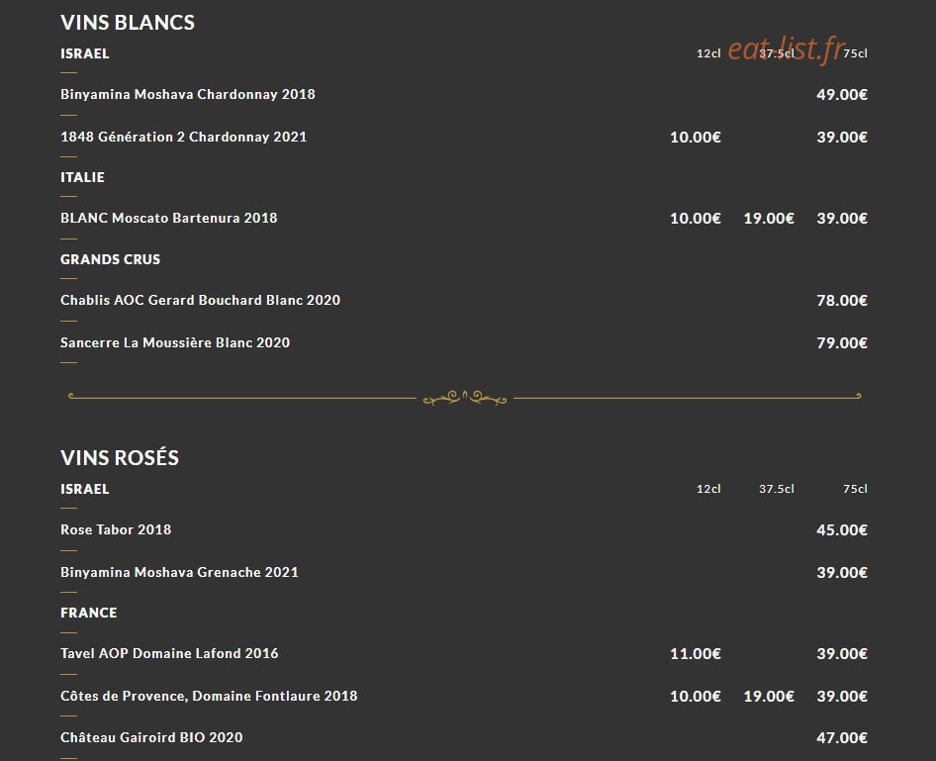Viewport: 936px width, 761px height.
Task: Click 37.5cl column header in Vins Rosés
Action: (777, 489)
